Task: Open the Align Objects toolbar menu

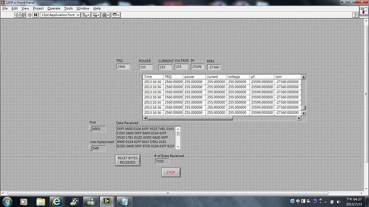Action: pyautogui.click(x=86, y=15)
